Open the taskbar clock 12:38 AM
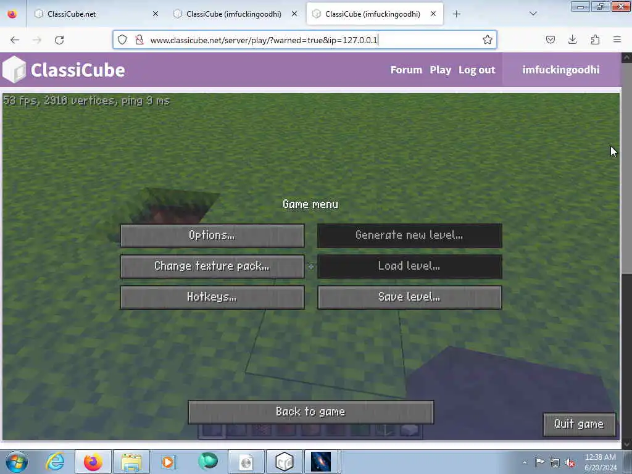This screenshot has height=474, width=632. (601, 462)
